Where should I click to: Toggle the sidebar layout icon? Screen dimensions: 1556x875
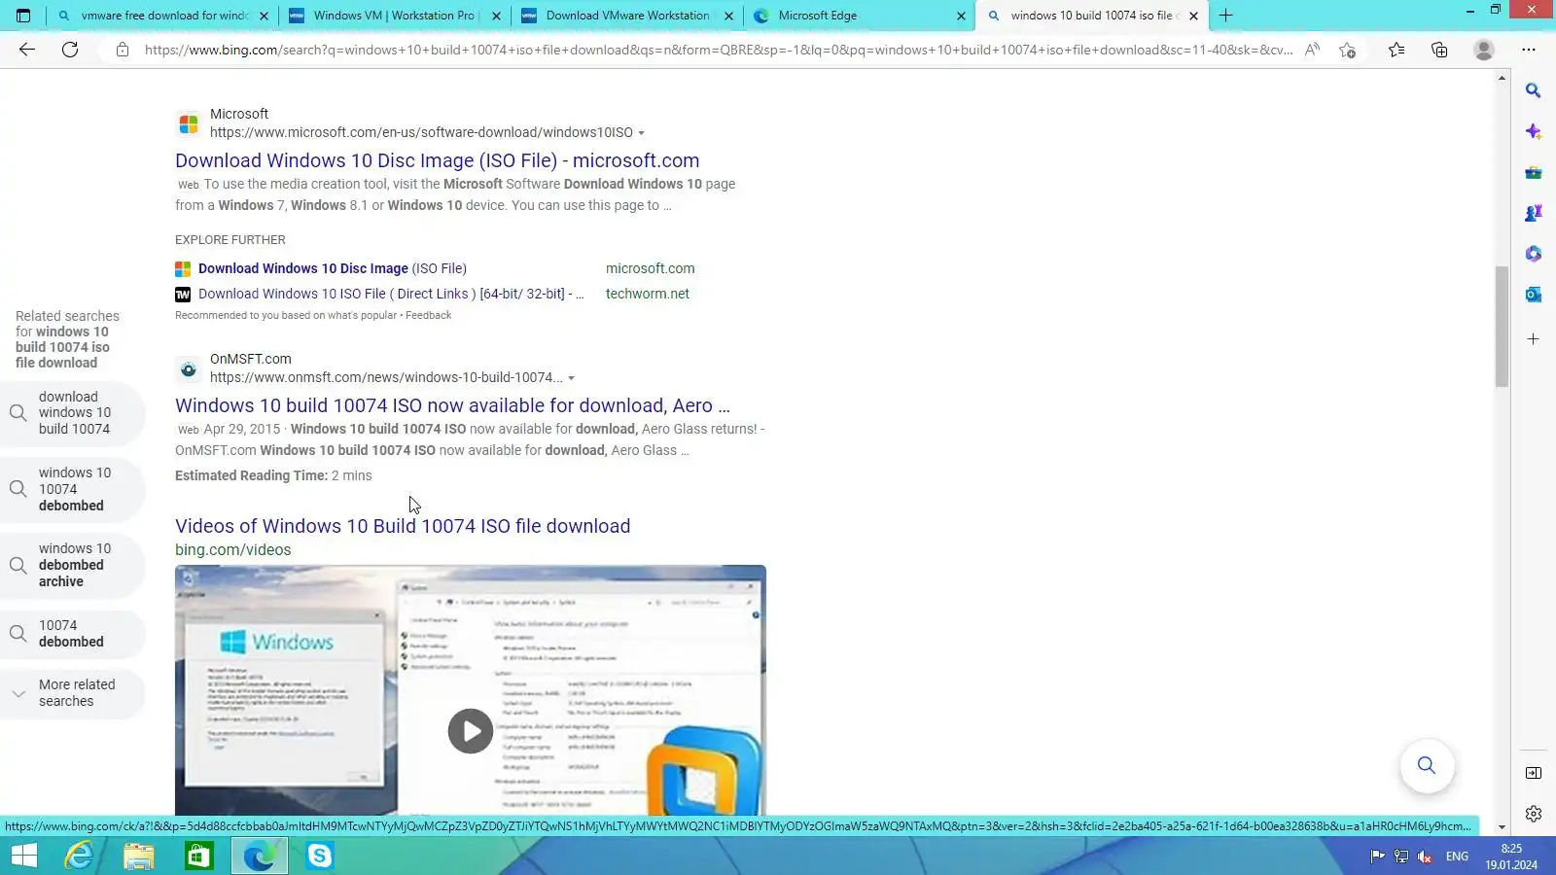click(x=1534, y=773)
